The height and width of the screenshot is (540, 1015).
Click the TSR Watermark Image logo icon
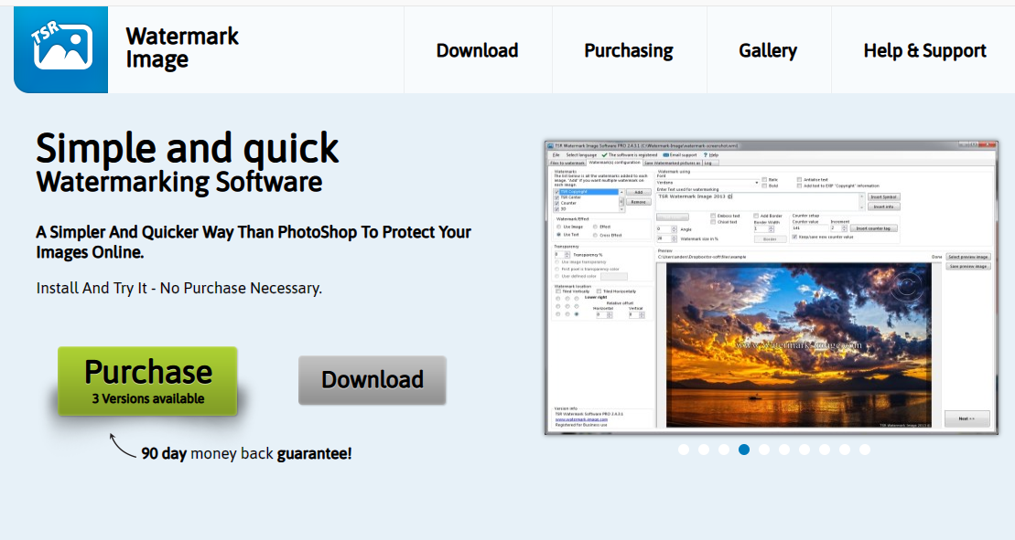coord(60,49)
